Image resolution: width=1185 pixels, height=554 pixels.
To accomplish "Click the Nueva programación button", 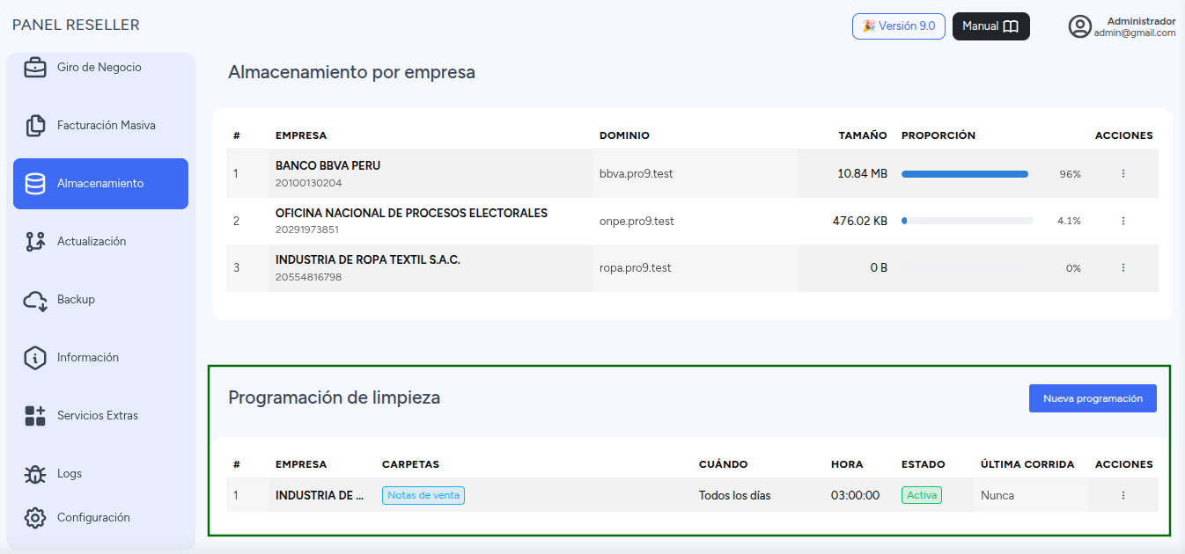I will pos(1093,398).
